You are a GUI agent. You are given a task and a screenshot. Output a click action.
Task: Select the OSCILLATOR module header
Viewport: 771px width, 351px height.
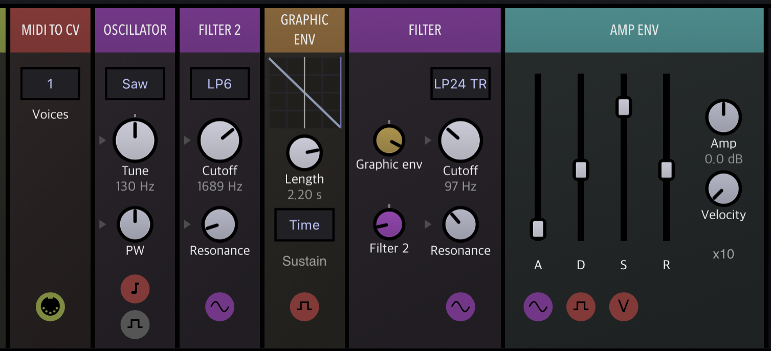point(135,30)
